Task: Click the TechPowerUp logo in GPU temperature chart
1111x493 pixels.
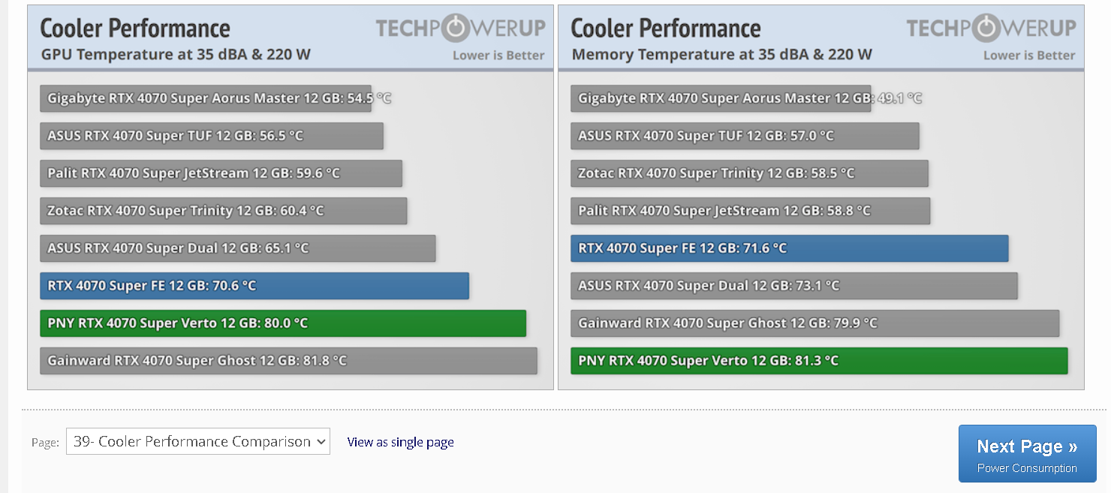Action: (460, 29)
